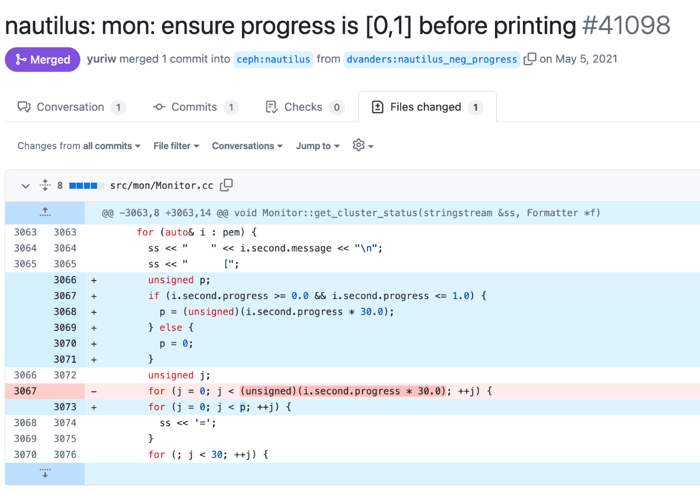Click added line number 3067

[x=65, y=296]
